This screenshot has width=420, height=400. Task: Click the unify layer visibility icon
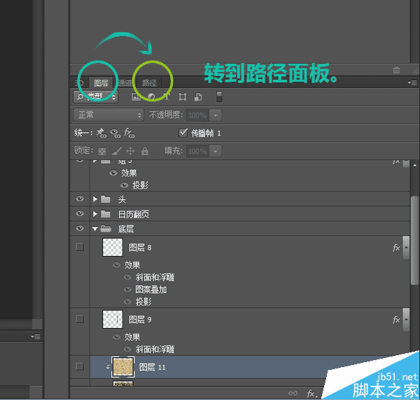click(115, 133)
